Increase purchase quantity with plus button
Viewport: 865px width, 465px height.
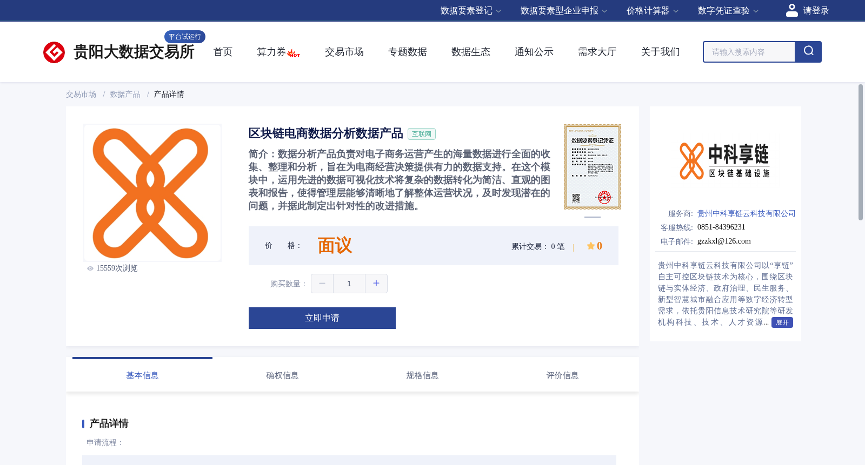pyautogui.click(x=376, y=284)
